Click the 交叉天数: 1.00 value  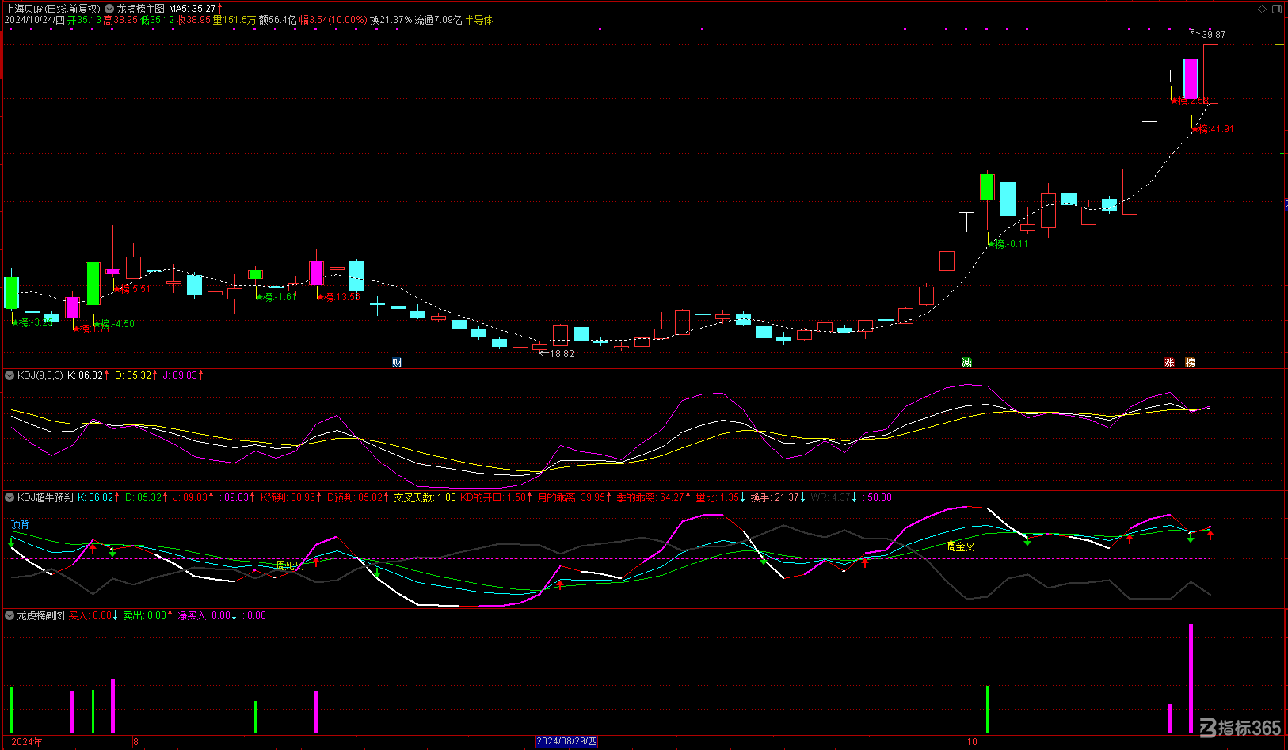pyautogui.click(x=425, y=497)
